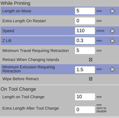This screenshot has width=119, height=118.
Task: Click the Length on Tool Change field
Action: tap(85, 97)
